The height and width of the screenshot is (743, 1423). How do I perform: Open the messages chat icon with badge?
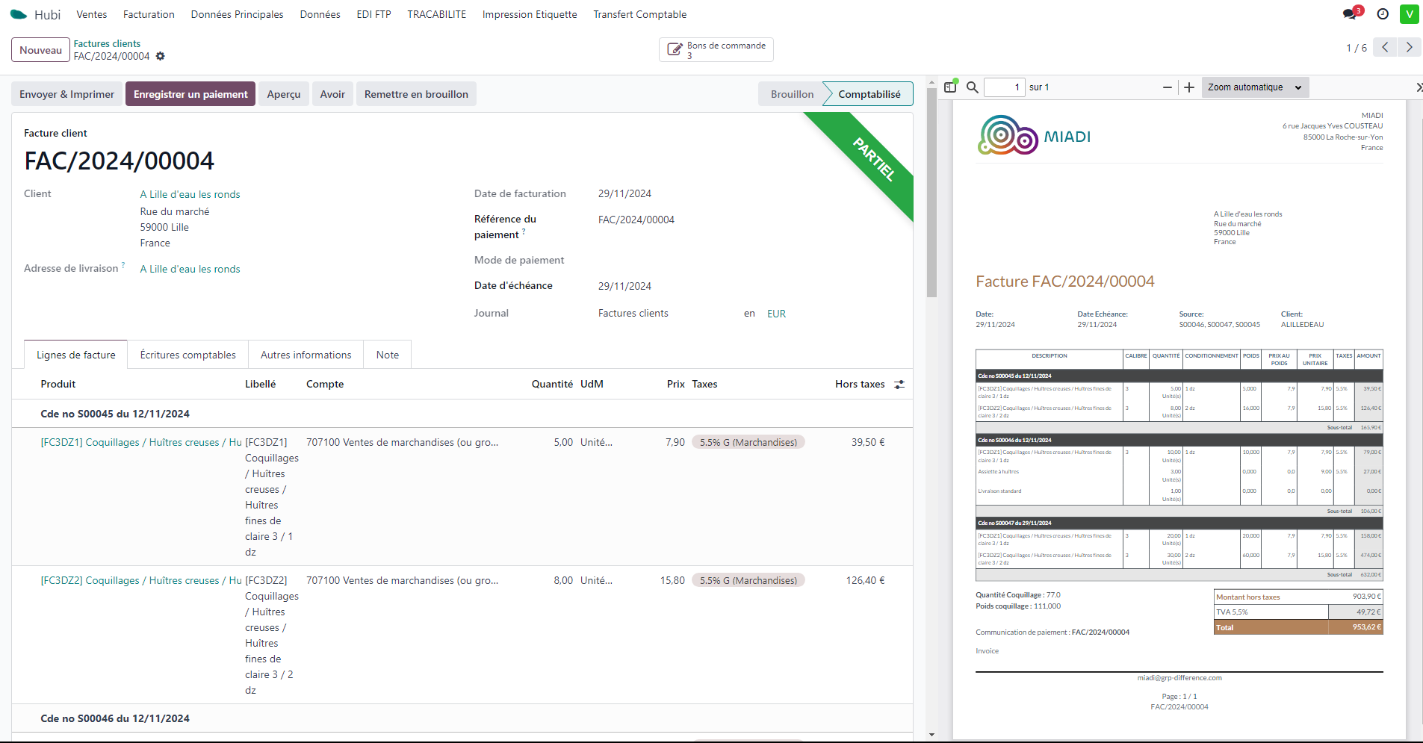[1350, 14]
